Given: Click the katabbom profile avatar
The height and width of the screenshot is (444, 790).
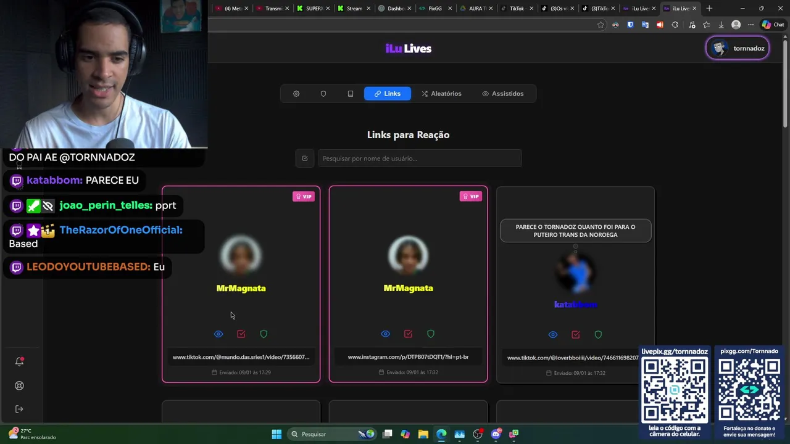Looking at the screenshot, I should point(575,271).
